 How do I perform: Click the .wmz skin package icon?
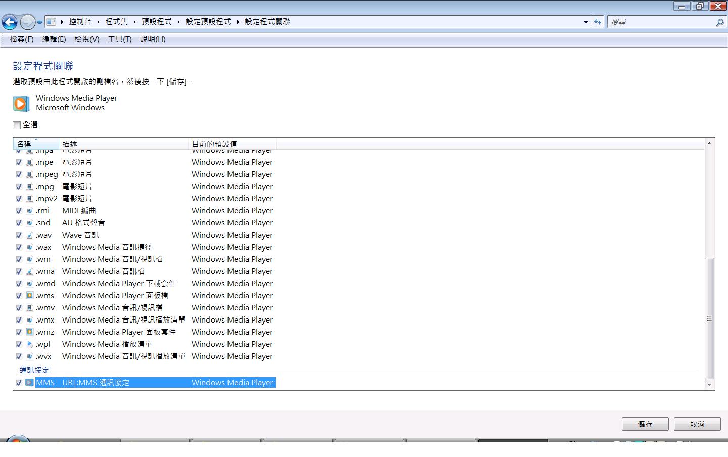(30, 332)
